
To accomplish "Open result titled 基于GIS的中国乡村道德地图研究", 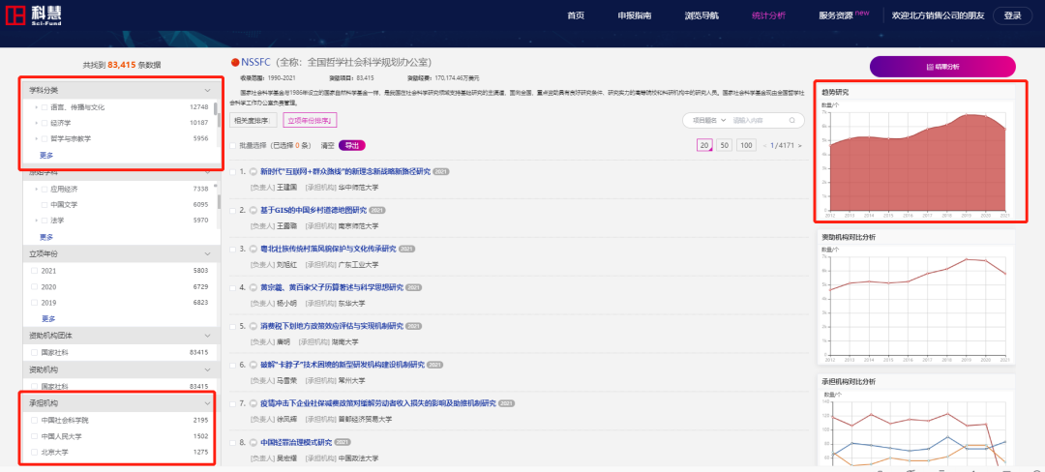I will coord(313,211).
